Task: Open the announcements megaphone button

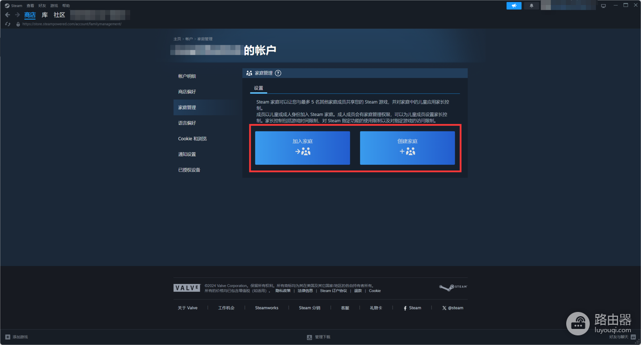Action: 514,6
